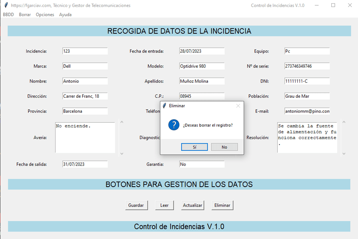Focus the E-mail input field

coord(307,111)
